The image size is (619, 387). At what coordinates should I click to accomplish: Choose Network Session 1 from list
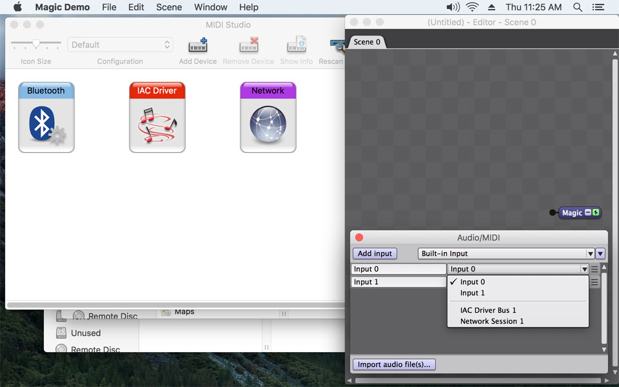pos(518,321)
